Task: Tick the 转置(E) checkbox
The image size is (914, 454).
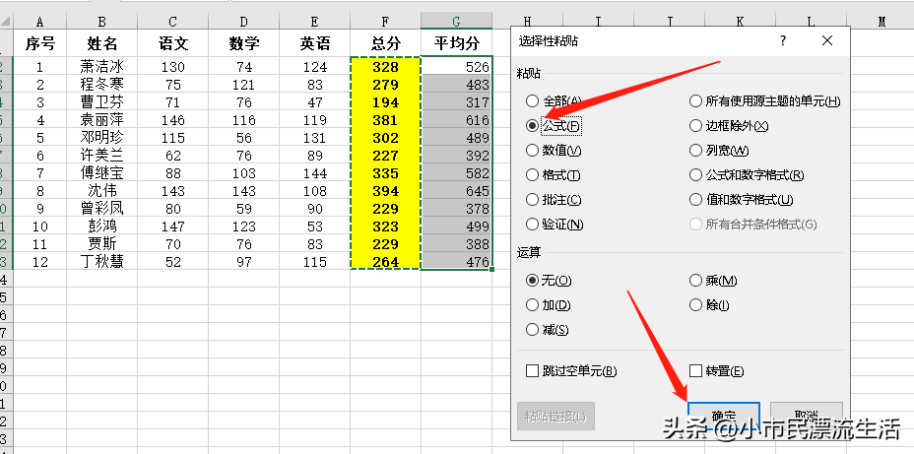Action: pyautogui.click(x=695, y=370)
